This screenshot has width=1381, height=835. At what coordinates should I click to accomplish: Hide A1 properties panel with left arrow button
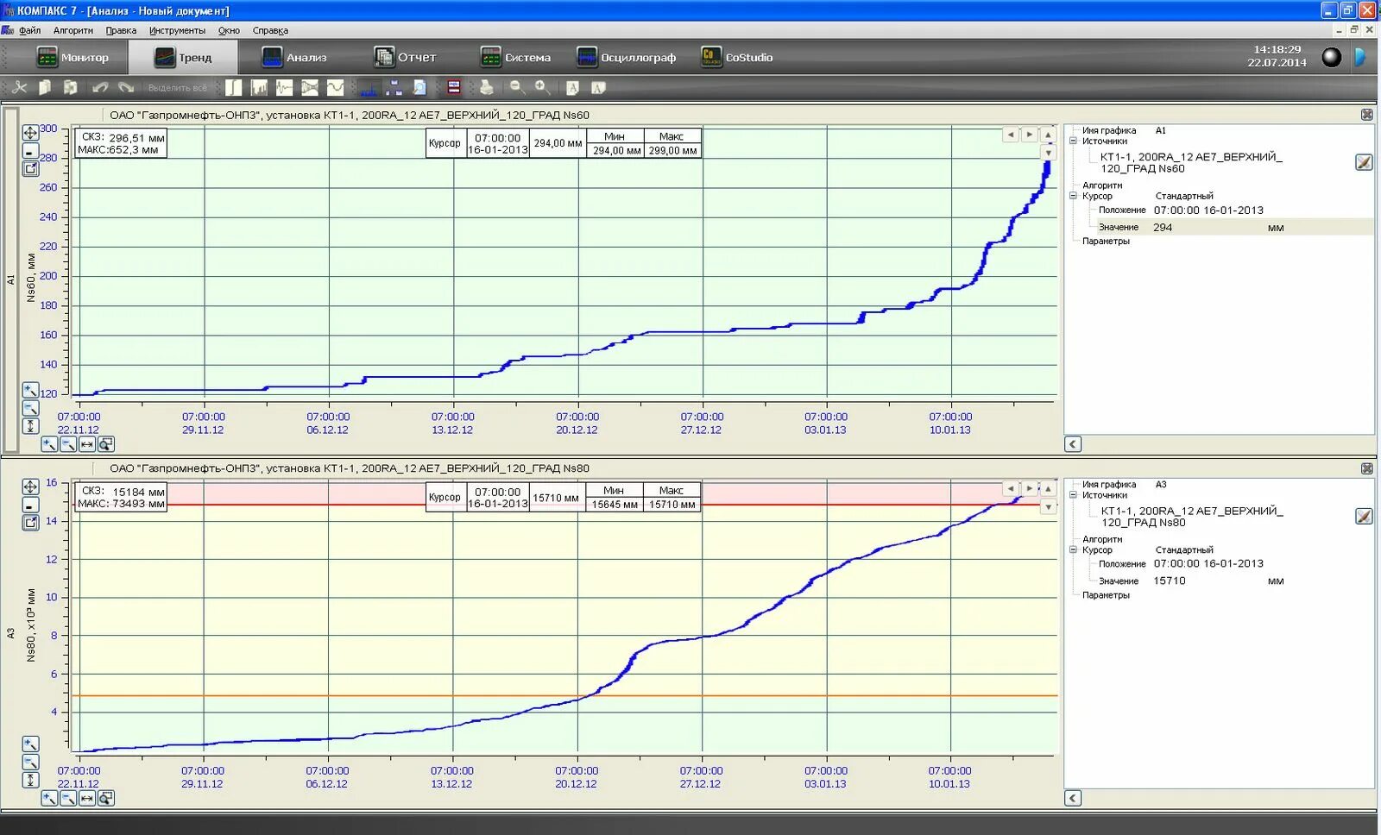(1073, 444)
